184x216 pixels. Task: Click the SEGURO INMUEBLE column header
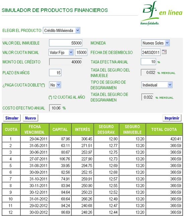(x=132, y=129)
